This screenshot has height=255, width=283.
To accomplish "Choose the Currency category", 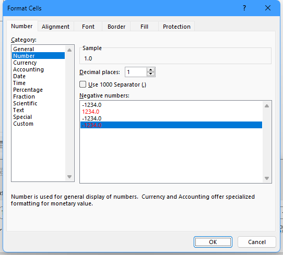I will tap(38, 63).
